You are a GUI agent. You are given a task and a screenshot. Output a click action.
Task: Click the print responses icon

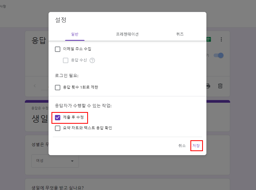208,86
